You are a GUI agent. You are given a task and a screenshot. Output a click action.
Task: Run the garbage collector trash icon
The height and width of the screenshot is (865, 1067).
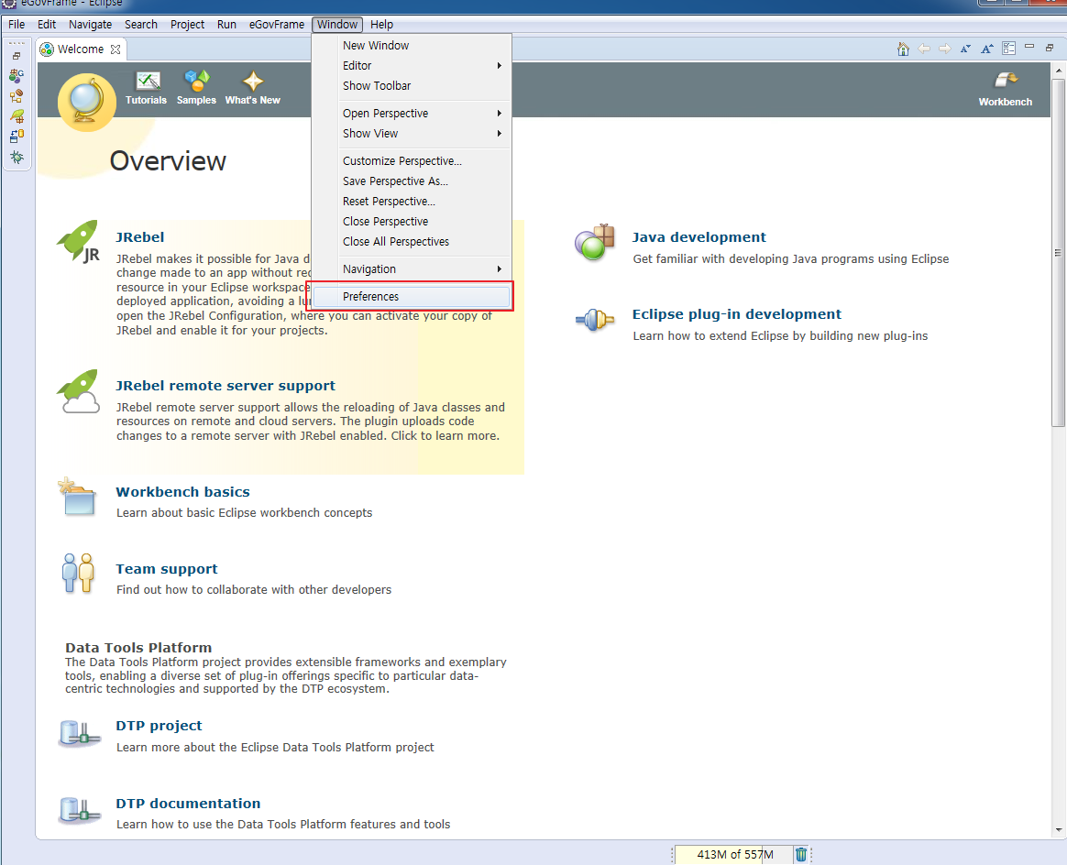[801, 855]
